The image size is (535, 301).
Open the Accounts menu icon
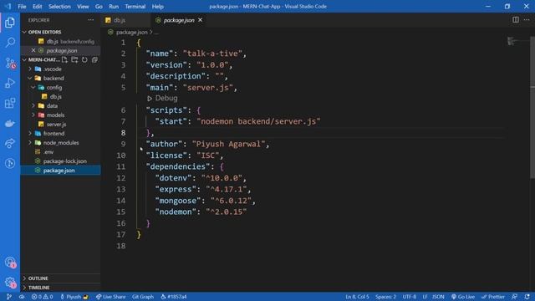point(10,262)
